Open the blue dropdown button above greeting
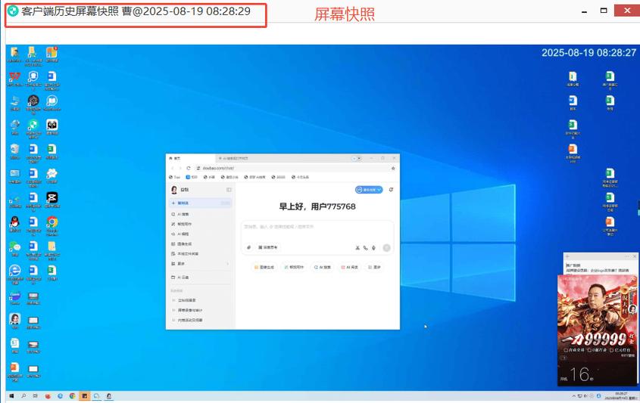The image size is (640, 403). [369, 190]
